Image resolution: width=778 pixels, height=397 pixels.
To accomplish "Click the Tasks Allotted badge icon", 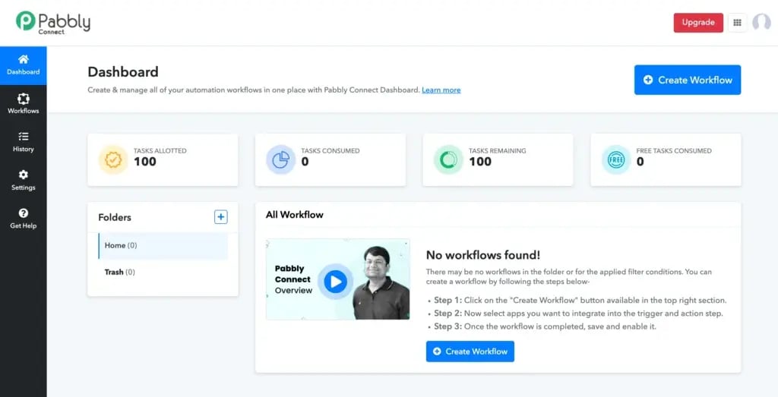I will (x=113, y=159).
